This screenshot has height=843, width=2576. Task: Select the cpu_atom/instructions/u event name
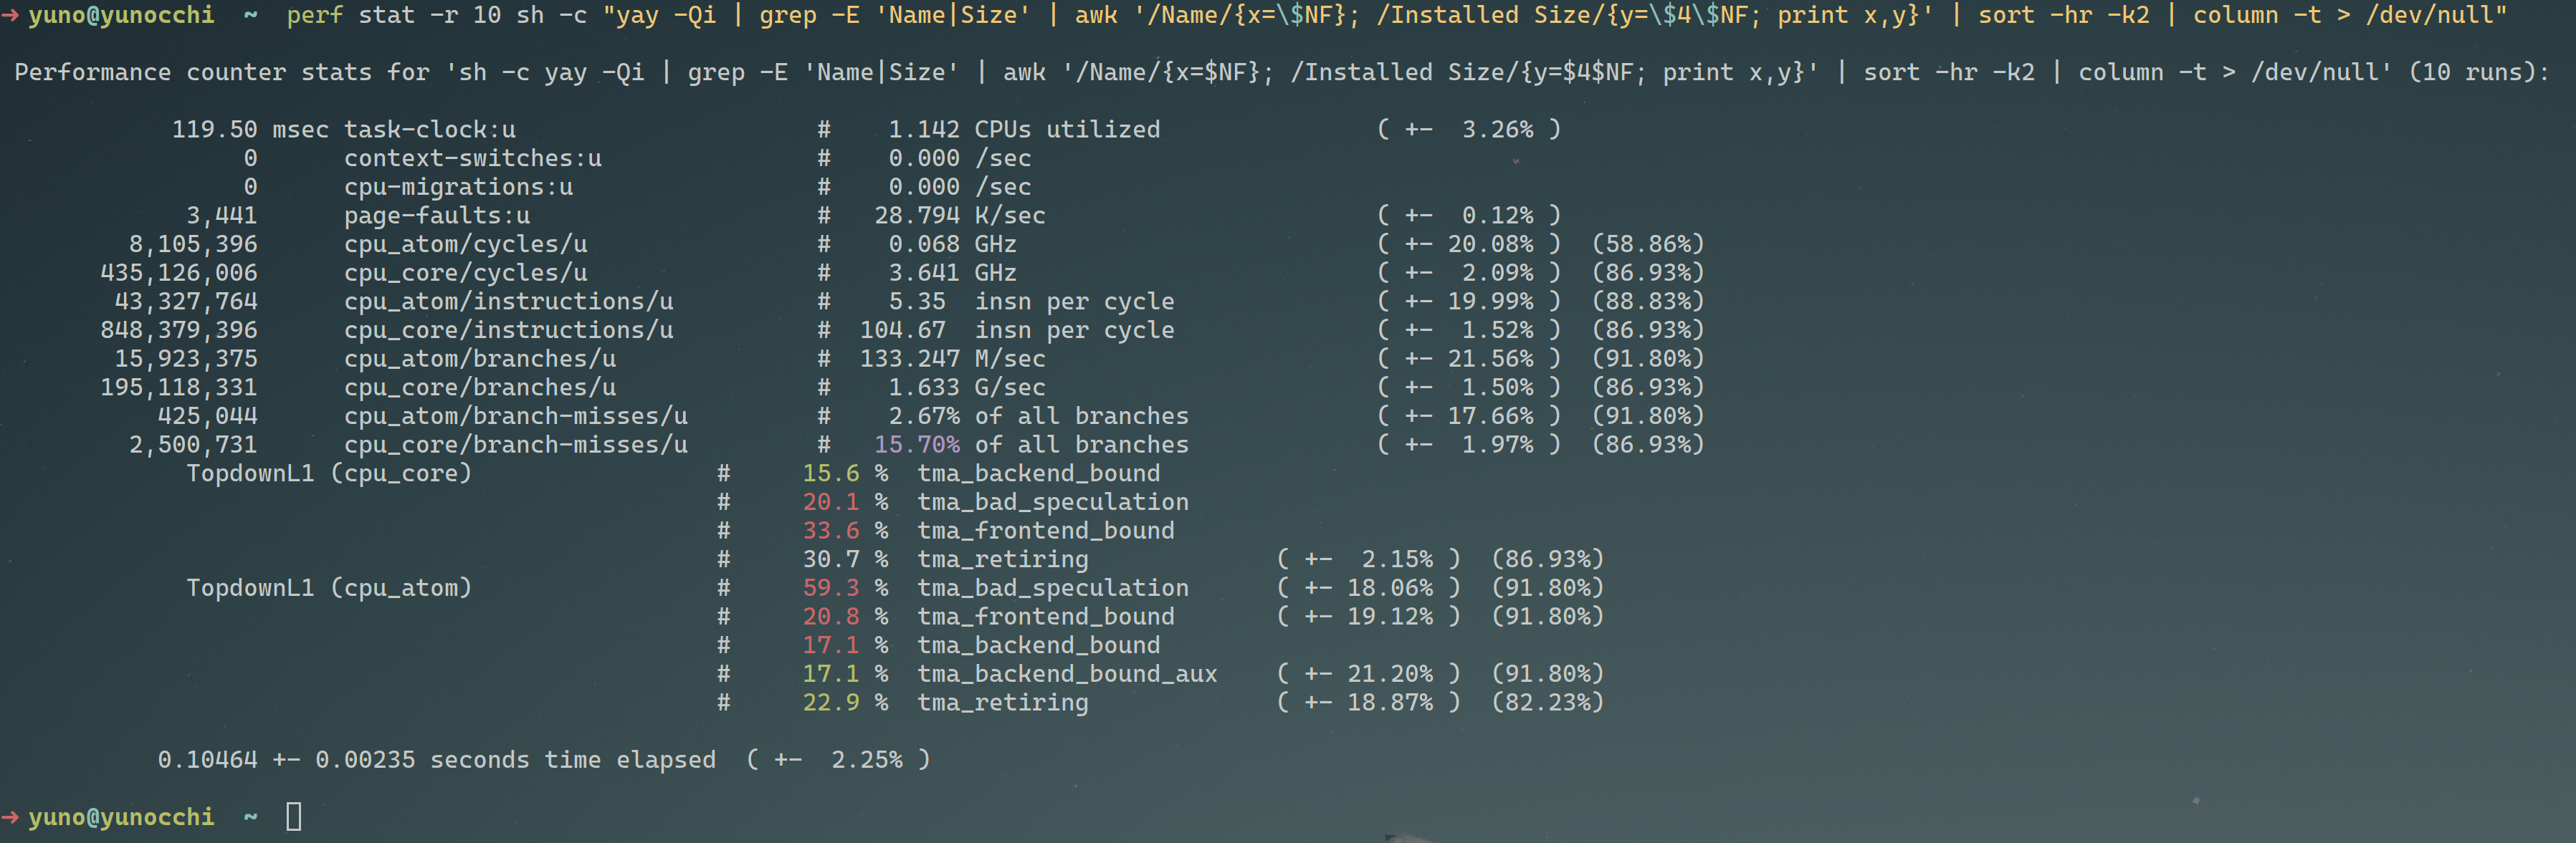509,302
